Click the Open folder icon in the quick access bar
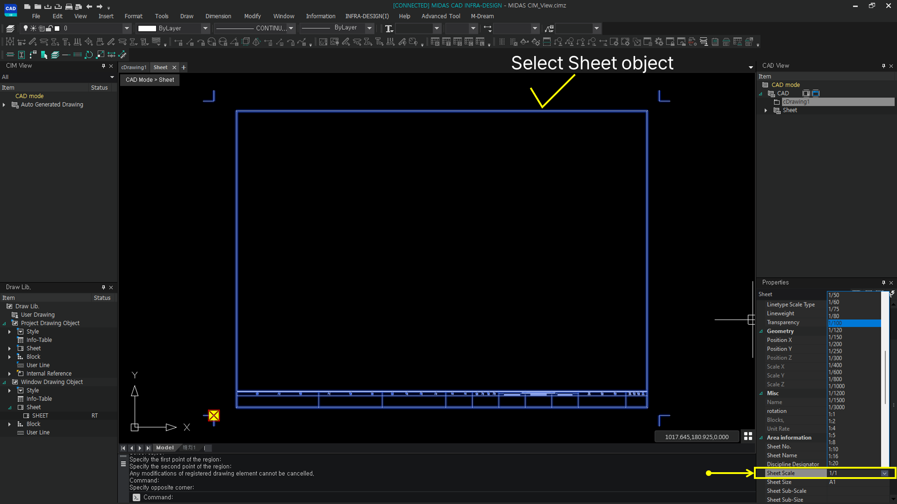The height and width of the screenshot is (504, 897). pos(38,6)
